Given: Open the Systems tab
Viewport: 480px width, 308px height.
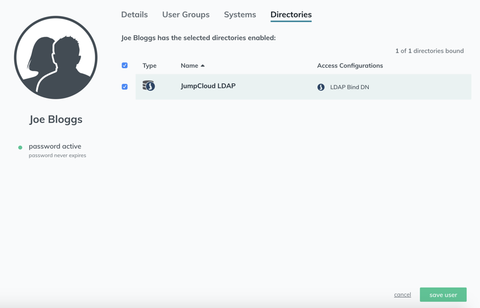Looking at the screenshot, I should 240,15.
